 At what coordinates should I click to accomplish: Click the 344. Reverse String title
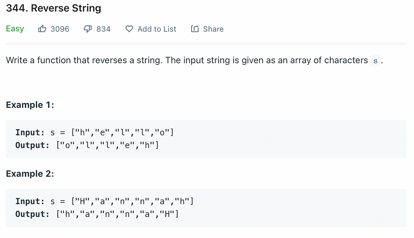(x=53, y=8)
